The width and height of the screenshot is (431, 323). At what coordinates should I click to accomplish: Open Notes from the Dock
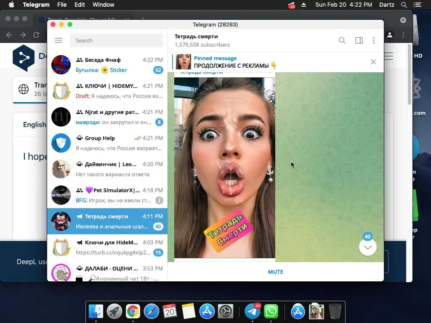[188, 312]
